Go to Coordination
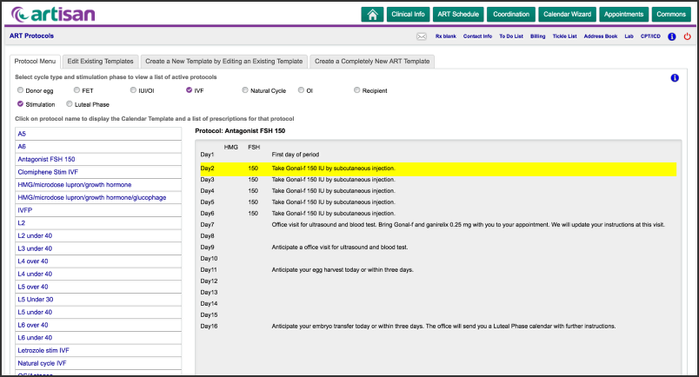Screen dimensions: 699x377 pyautogui.click(x=511, y=14)
